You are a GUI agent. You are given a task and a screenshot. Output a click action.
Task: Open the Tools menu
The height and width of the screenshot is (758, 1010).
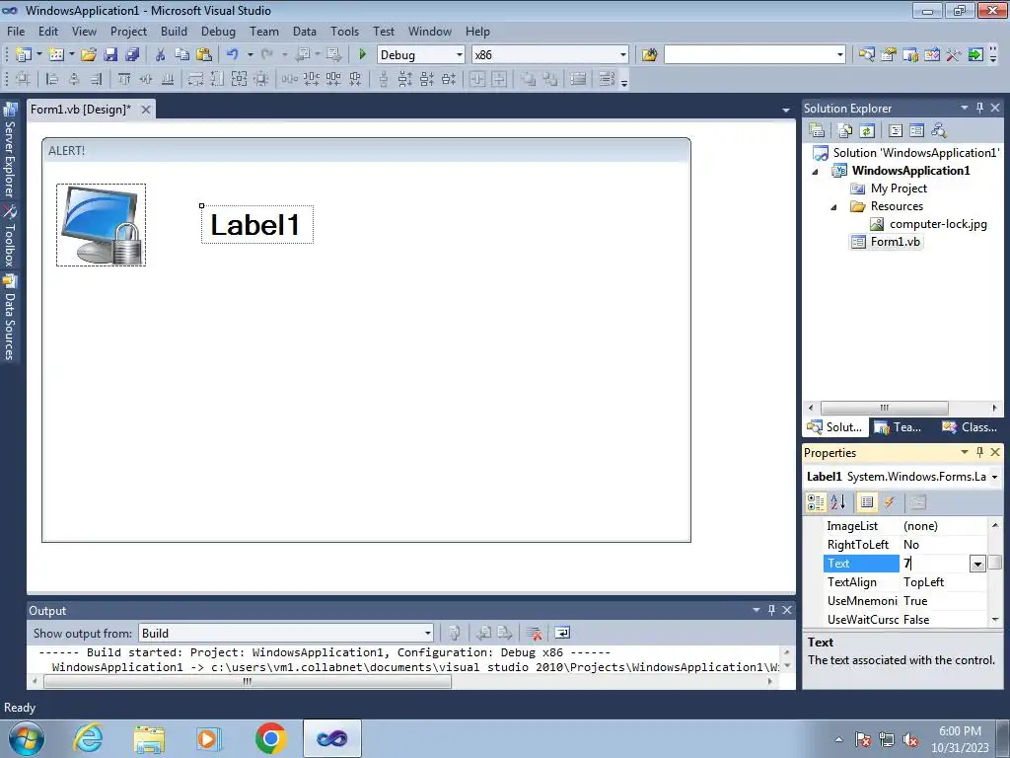344,31
